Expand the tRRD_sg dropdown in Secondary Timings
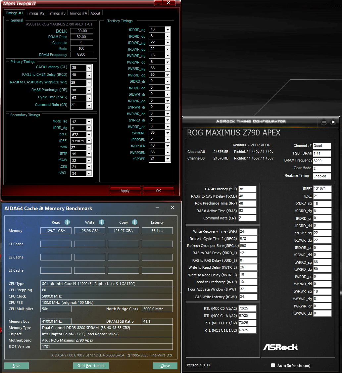This screenshot has width=342, height=373. 89,122
